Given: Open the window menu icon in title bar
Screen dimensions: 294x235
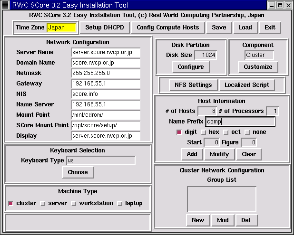Looking at the screenshot, I should tap(5, 5).
